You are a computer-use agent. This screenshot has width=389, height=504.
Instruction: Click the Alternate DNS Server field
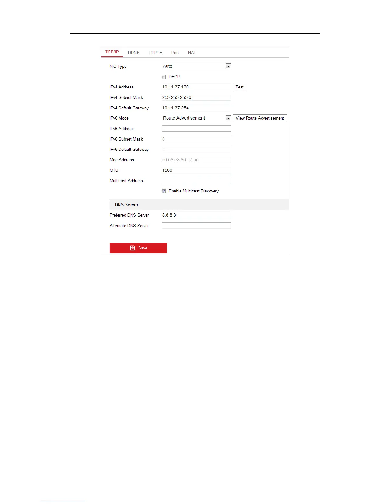196,226
